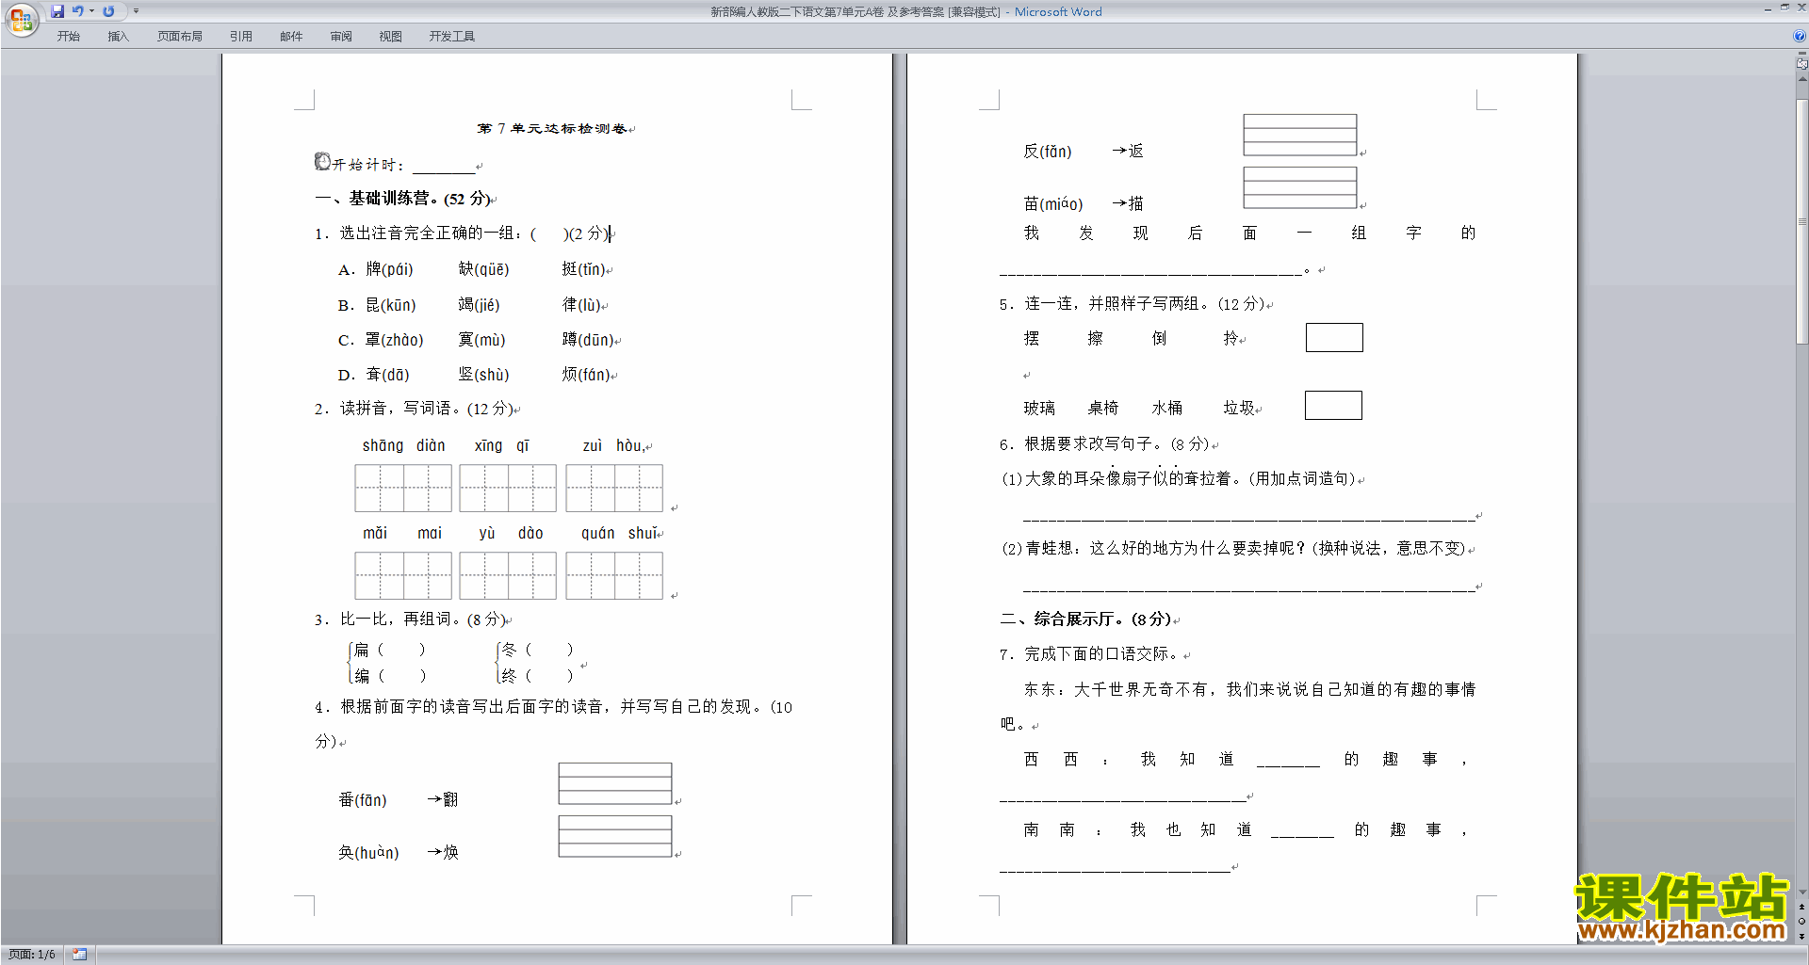Image resolution: width=1809 pixels, height=965 pixels.
Task: Click the heading 二、综合展示厅。(8分)
Action: coord(1085,619)
